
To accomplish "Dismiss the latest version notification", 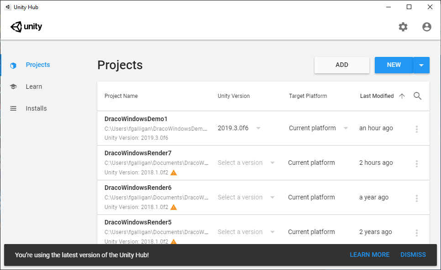I will pos(413,255).
